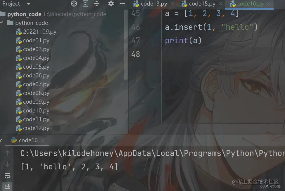285x191 pixels.
Task: Click the python-code folder icon
Action: (x=10, y=23)
